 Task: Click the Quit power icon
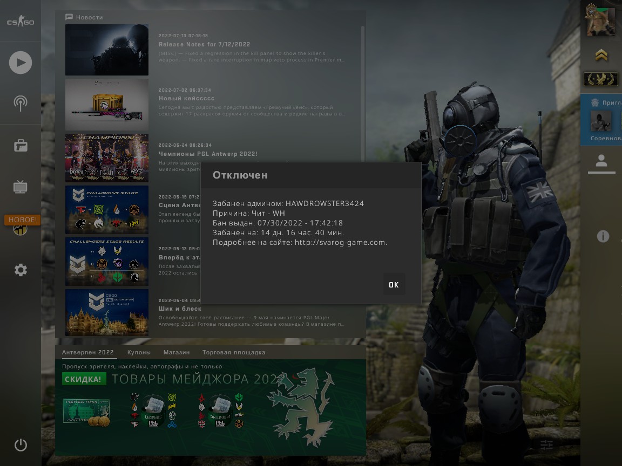pyautogui.click(x=21, y=445)
